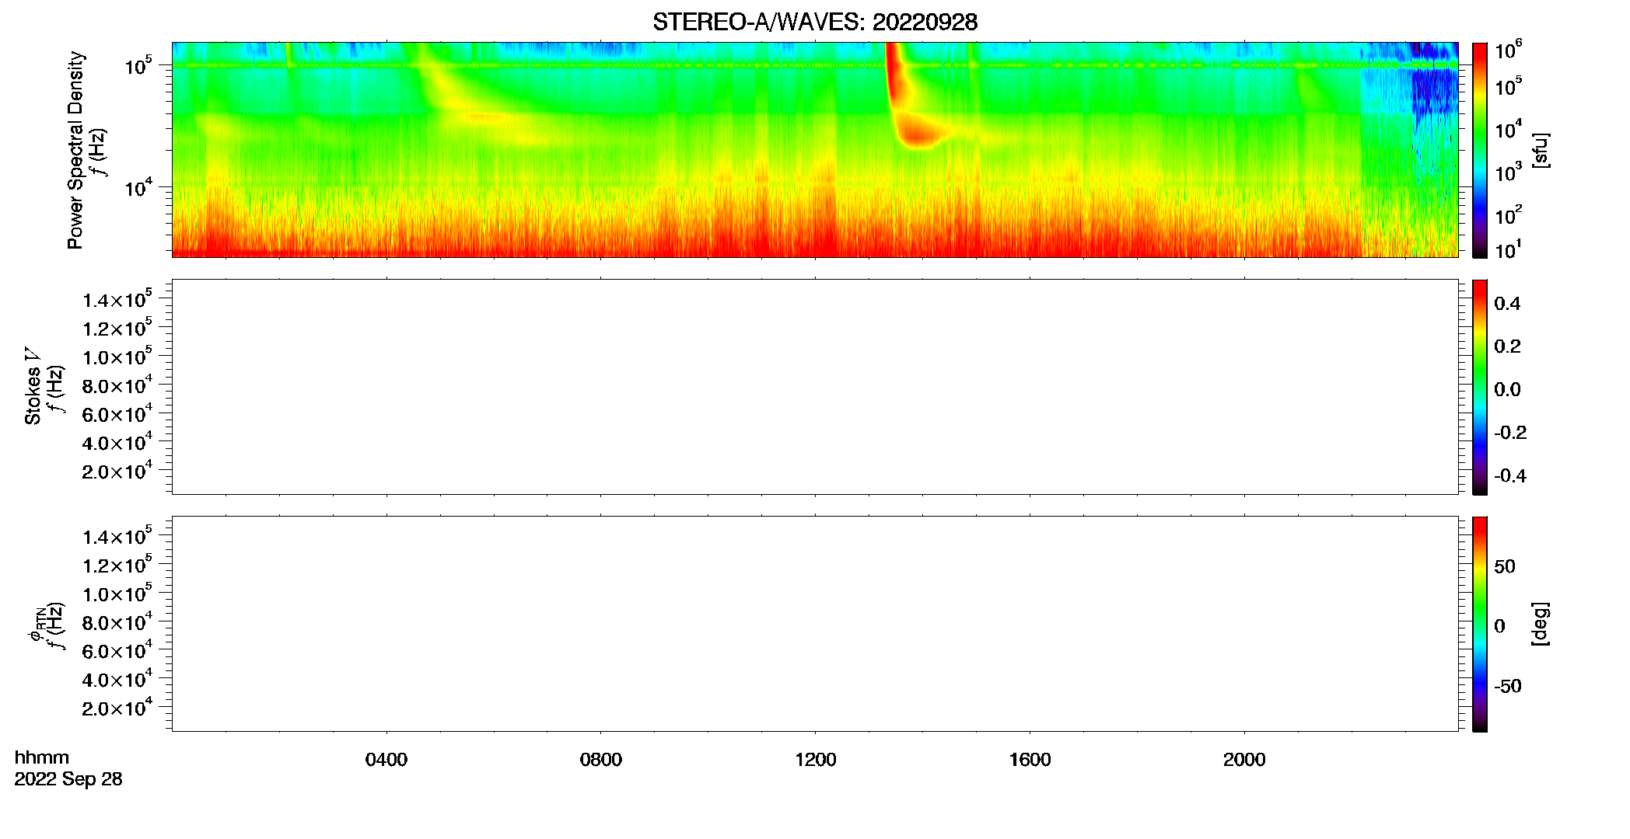Click the 10^3 label on sfu color bar

tap(1509, 172)
